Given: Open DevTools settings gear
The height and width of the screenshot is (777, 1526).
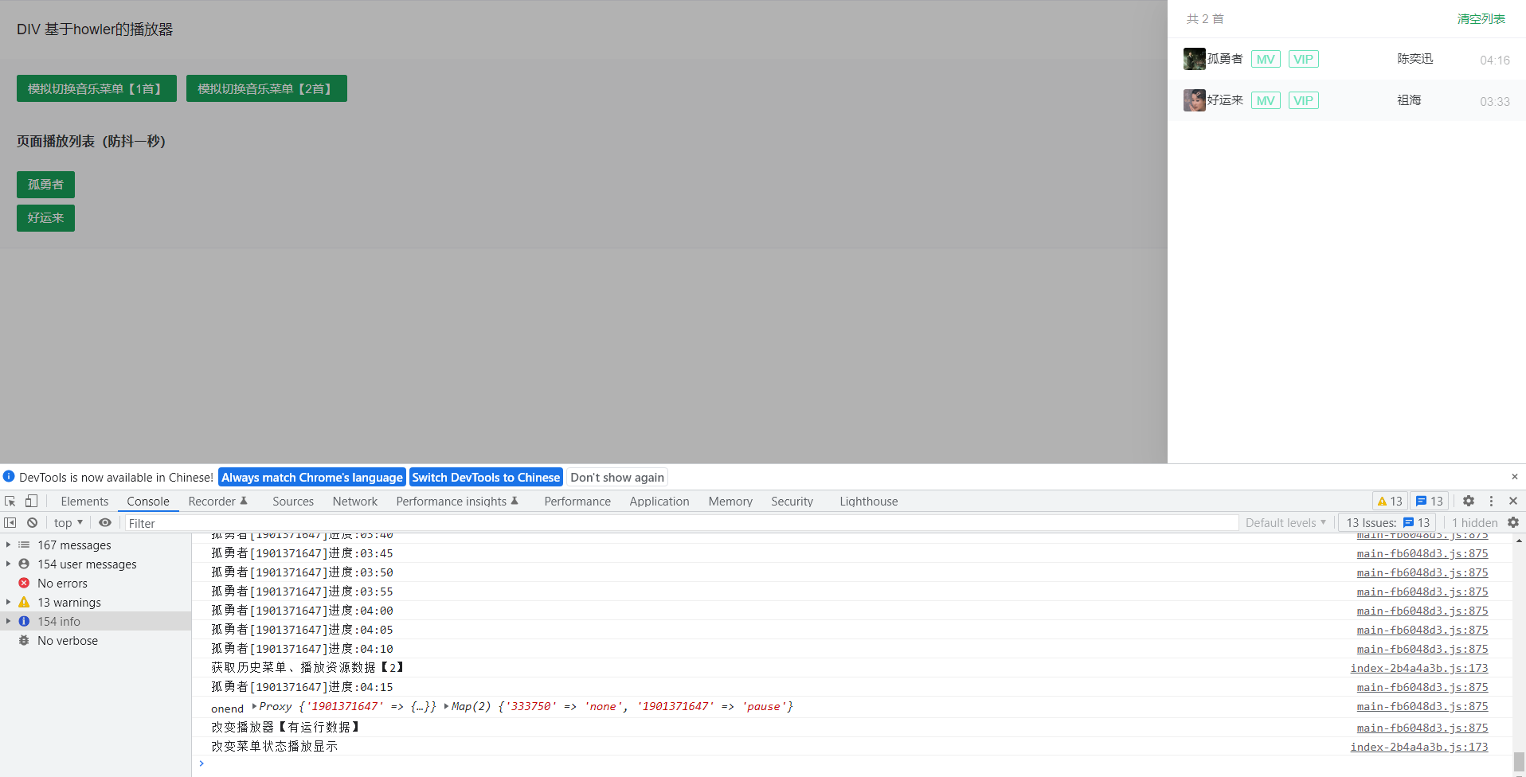Looking at the screenshot, I should tap(1468, 501).
